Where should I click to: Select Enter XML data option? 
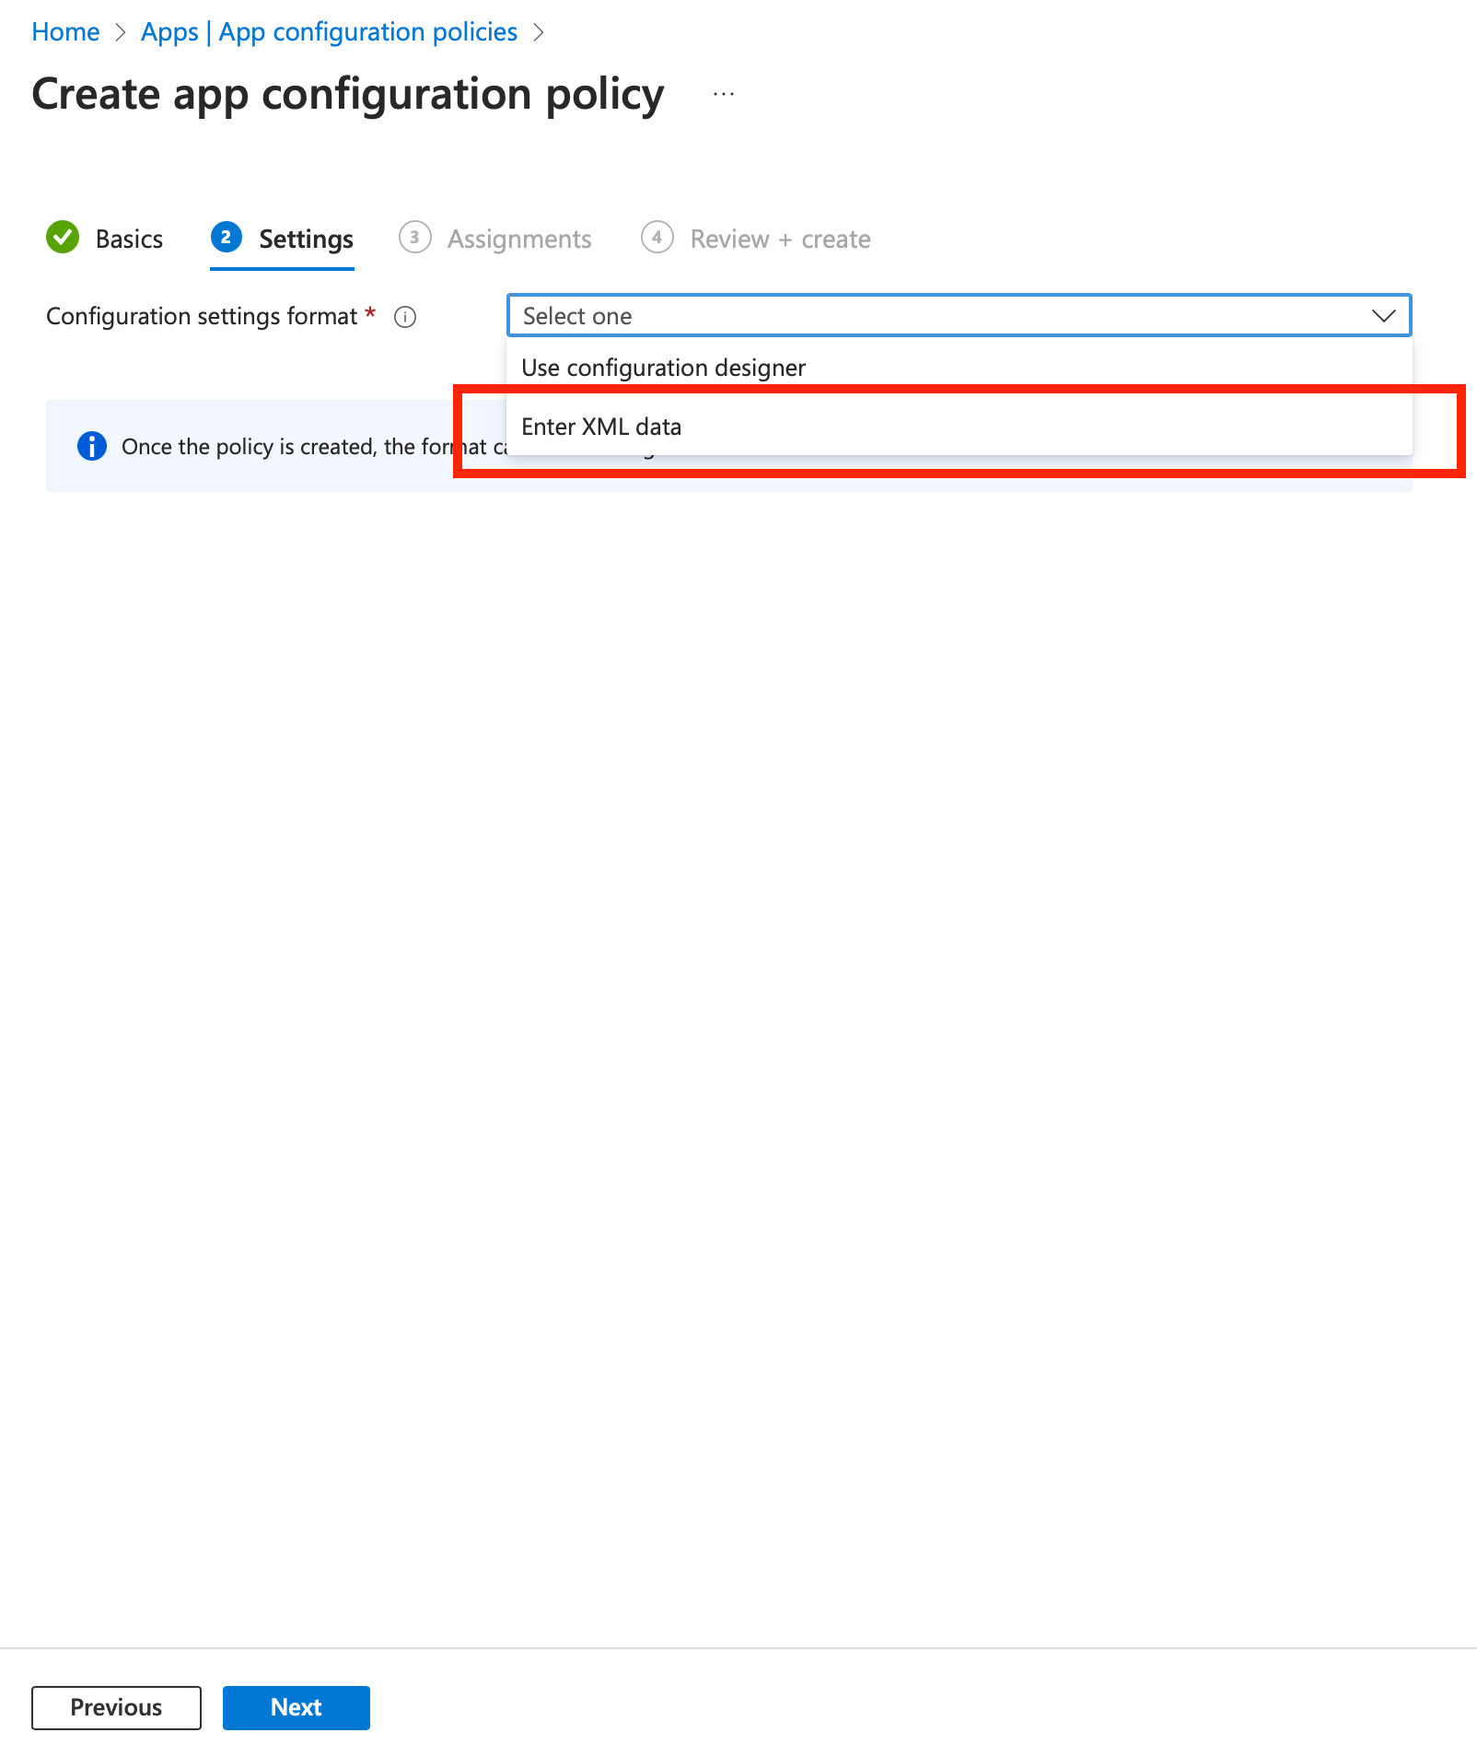click(x=601, y=427)
